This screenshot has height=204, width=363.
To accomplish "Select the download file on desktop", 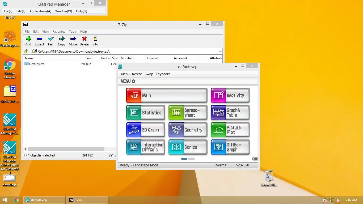I will click(10, 181).
